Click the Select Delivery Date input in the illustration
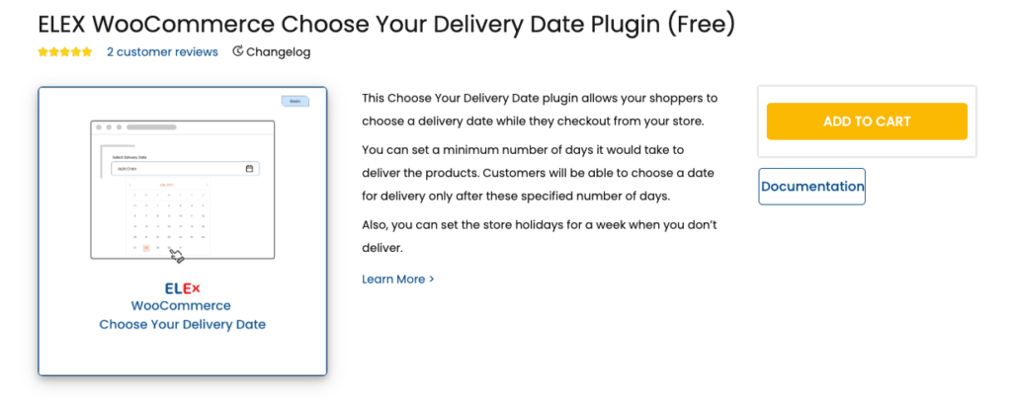This screenshot has height=405, width=1012. pyautogui.click(x=185, y=168)
